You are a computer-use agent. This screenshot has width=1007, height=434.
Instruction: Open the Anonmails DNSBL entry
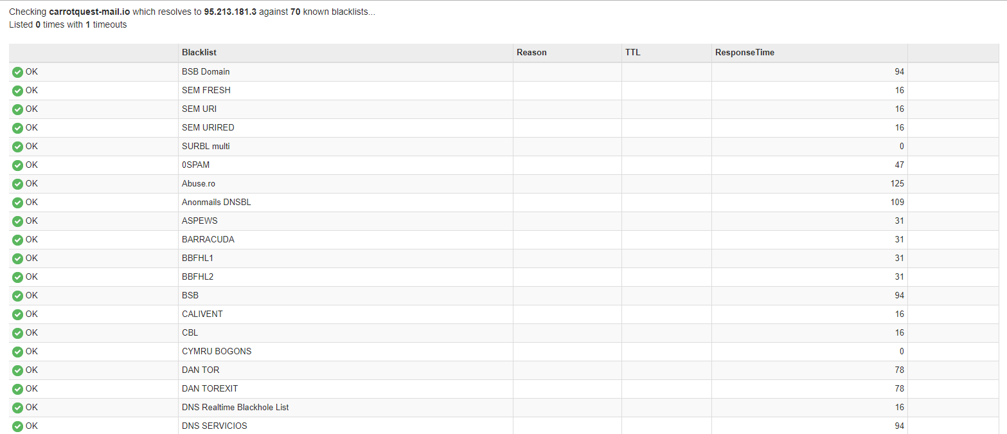(x=216, y=203)
